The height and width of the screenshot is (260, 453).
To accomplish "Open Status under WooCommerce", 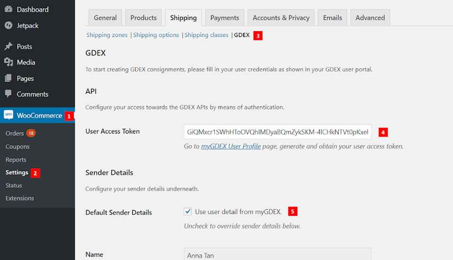I will [x=14, y=185].
